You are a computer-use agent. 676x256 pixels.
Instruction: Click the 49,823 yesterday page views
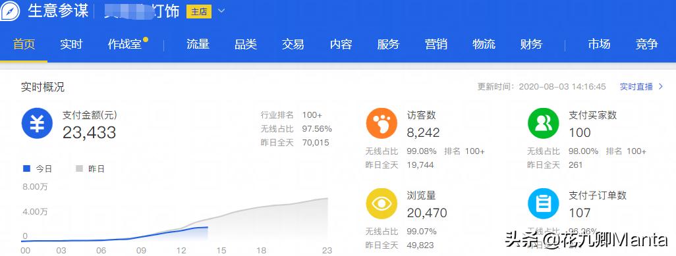(x=420, y=245)
